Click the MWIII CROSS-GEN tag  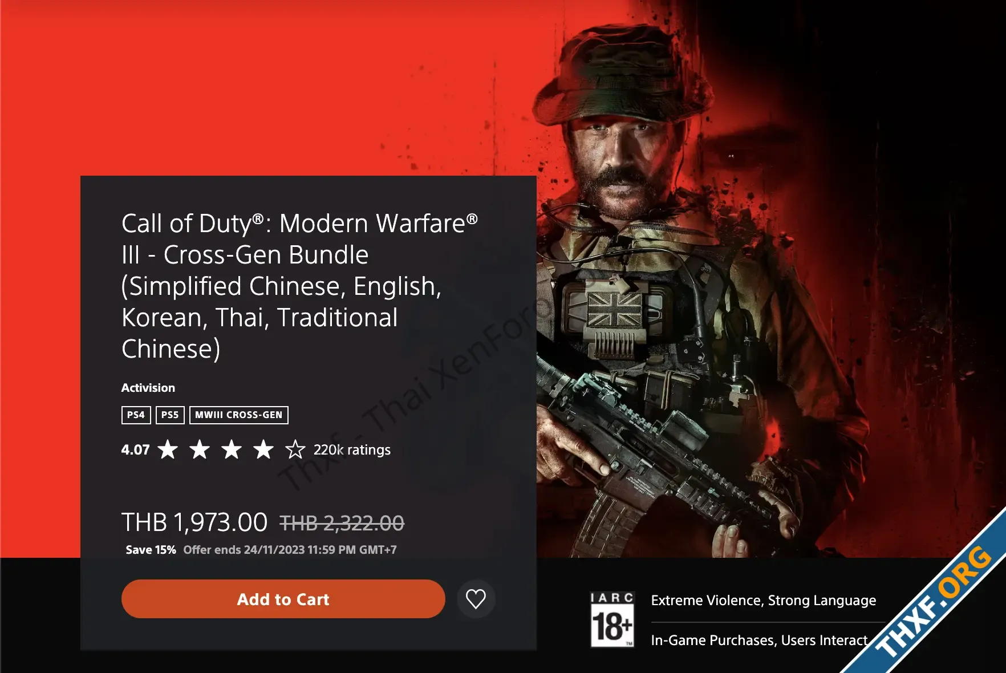pos(238,415)
